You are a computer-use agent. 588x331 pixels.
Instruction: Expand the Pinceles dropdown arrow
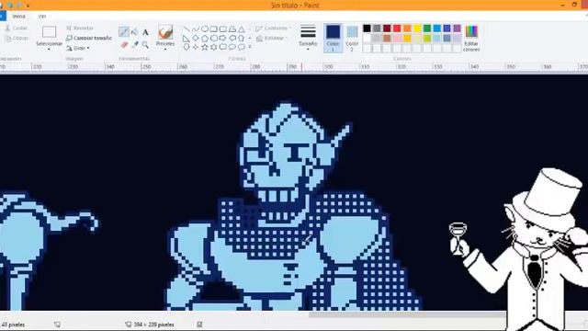point(165,50)
